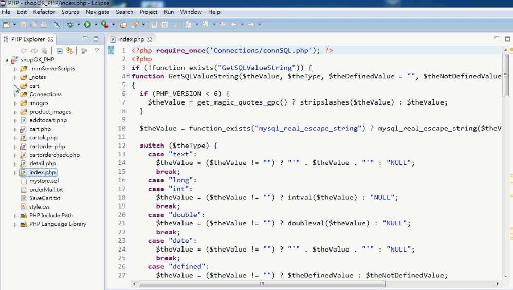Select style.css file
This screenshot has height=290, width=513.
(39, 207)
